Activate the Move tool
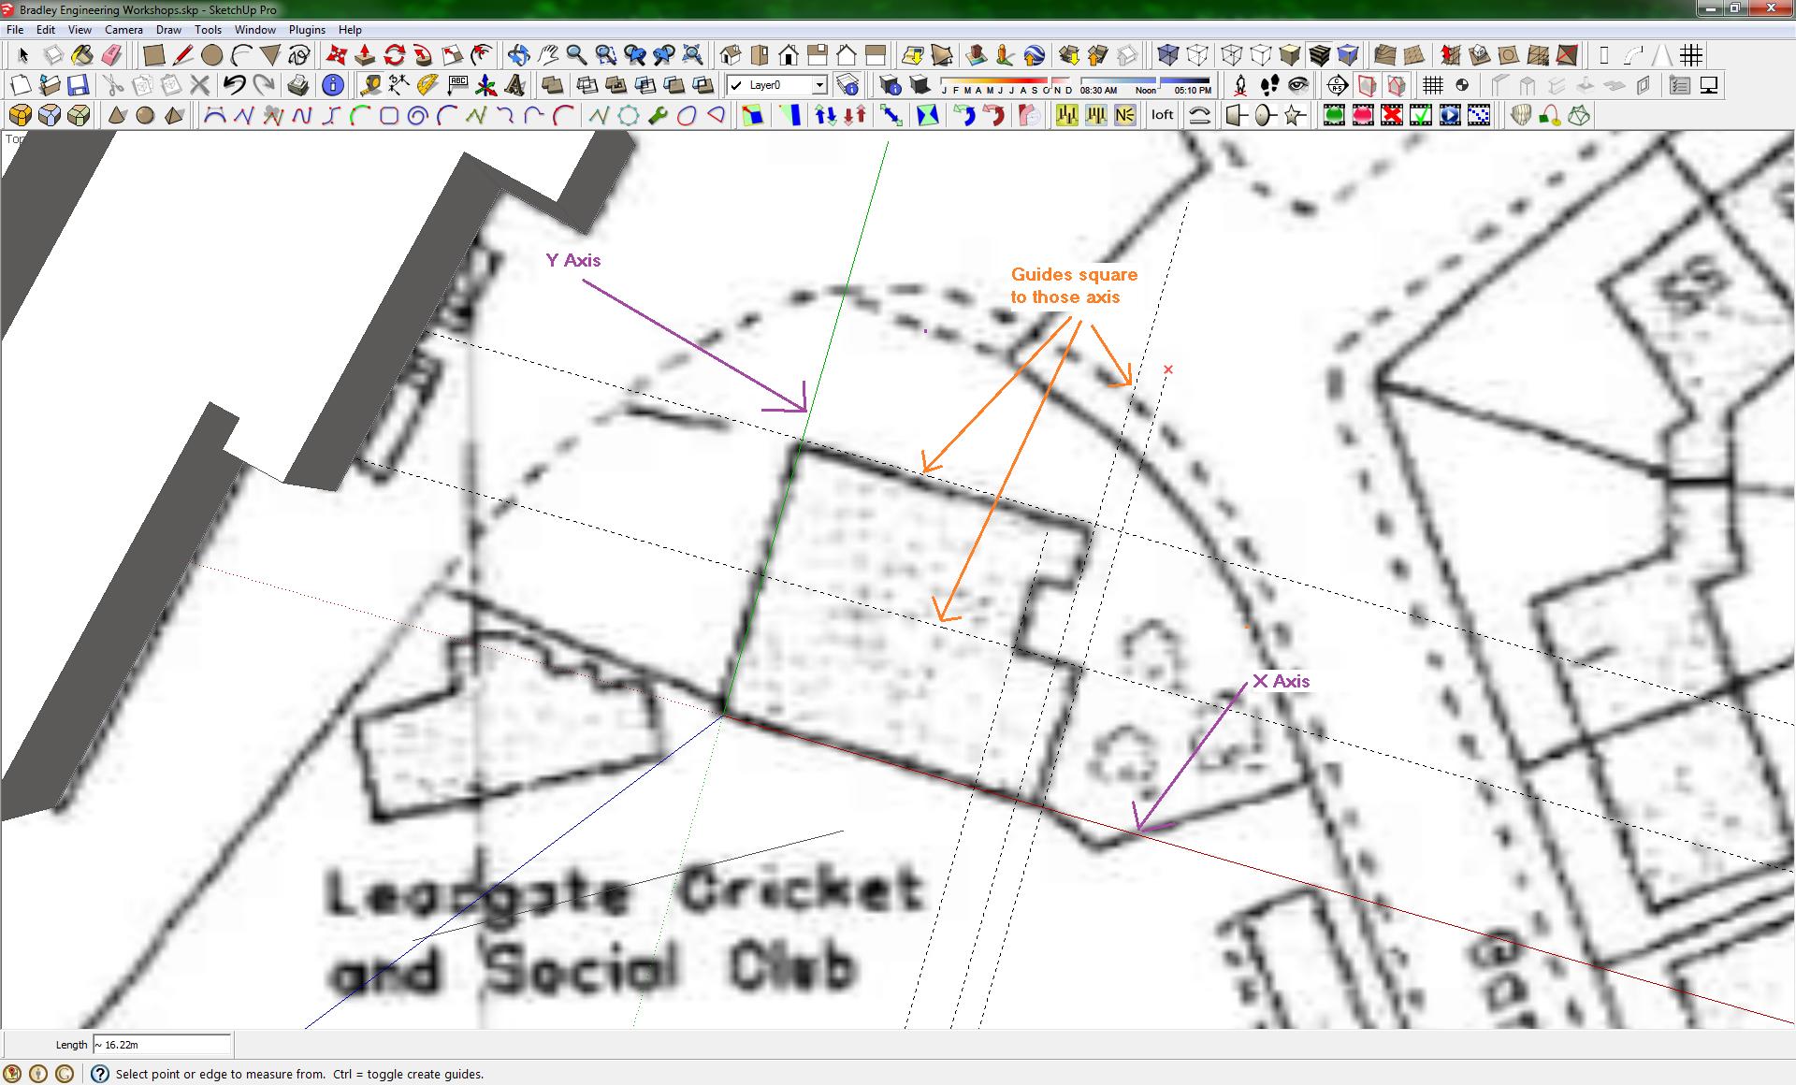Viewport: 1796px width, 1085px height. coord(337,55)
